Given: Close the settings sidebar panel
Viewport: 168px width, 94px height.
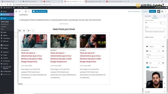Looking at the screenshot, I should [165, 16].
